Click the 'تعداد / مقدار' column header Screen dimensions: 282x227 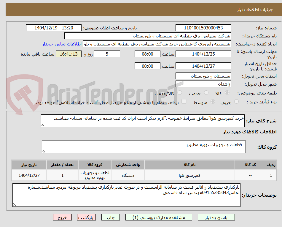62,165
